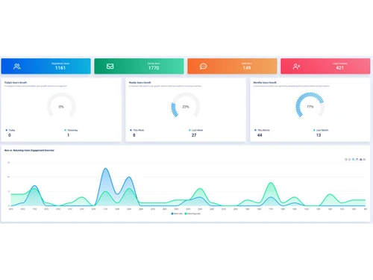The height and width of the screenshot is (280, 373).
Task: Click the envelope icon on Emails Sent card
Action: [110, 66]
